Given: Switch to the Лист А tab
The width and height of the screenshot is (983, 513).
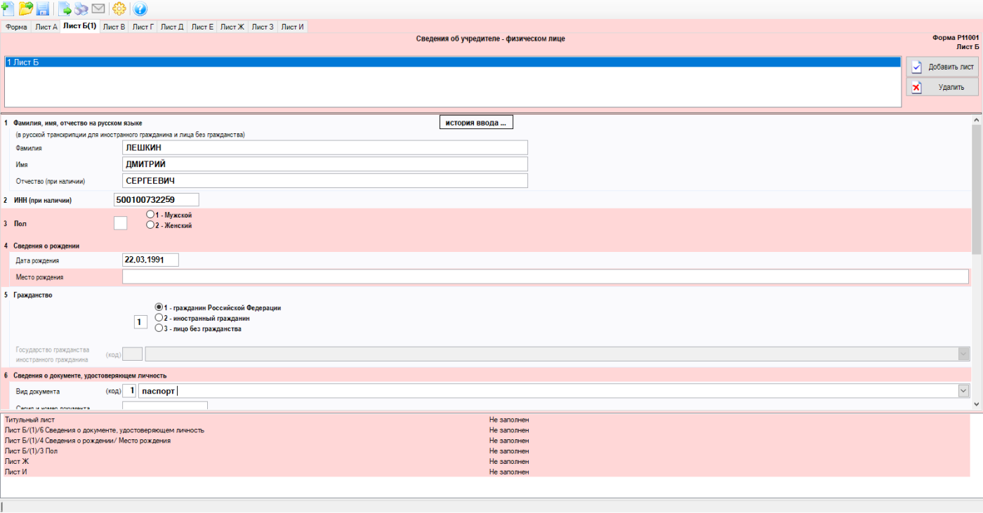Looking at the screenshot, I should pos(46,27).
